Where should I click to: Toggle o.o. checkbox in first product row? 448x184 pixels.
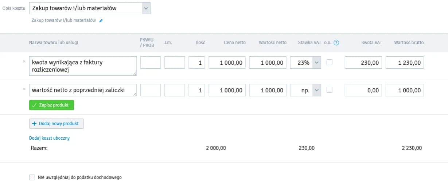point(330,62)
